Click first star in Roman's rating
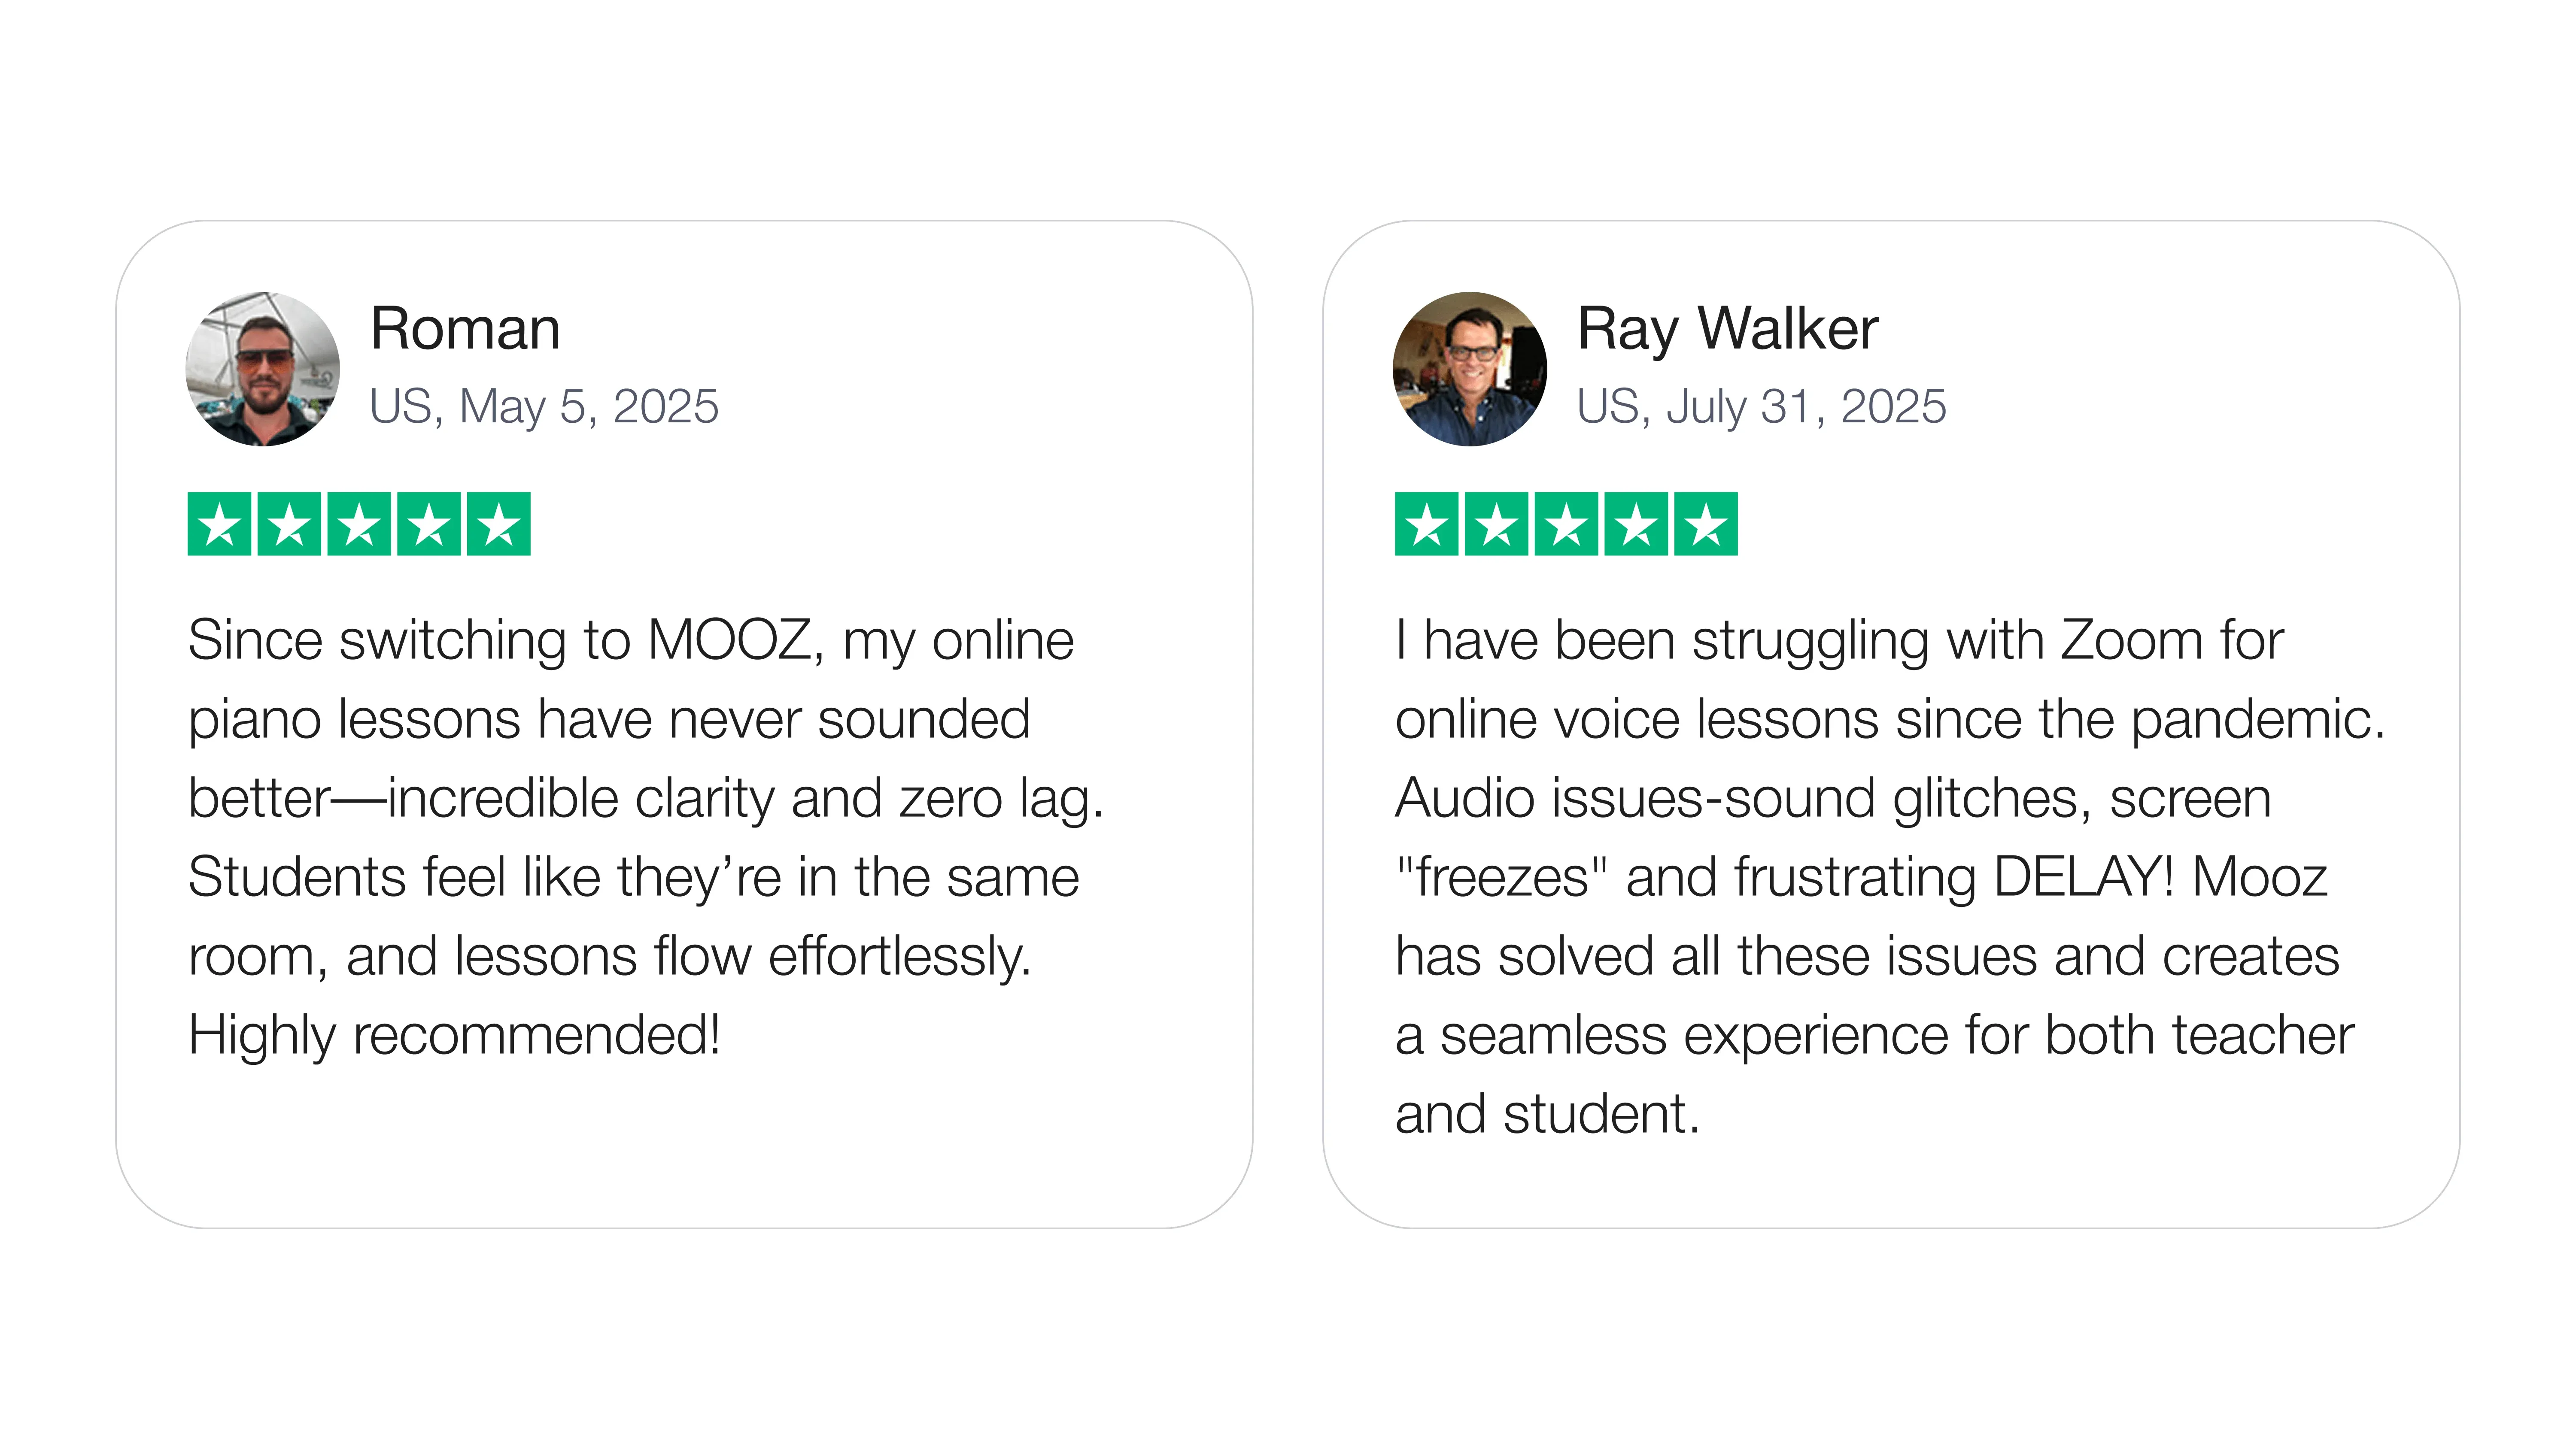Viewport: 2576px width, 1449px height. pos(220,524)
